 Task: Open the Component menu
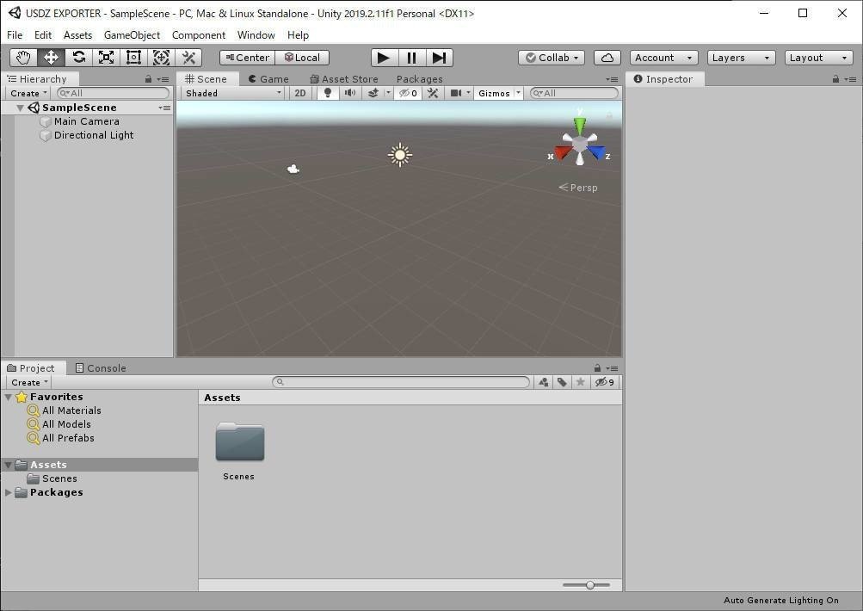199,34
